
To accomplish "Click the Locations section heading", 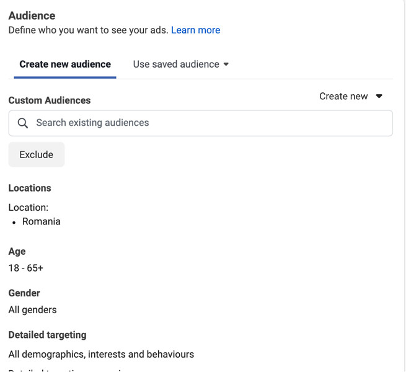I will 30,188.
